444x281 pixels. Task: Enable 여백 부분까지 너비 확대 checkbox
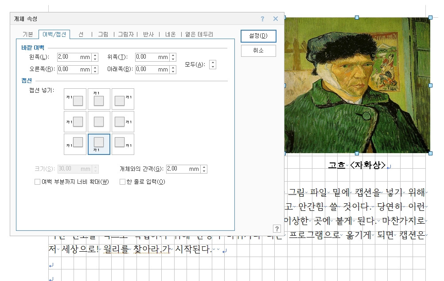(37, 182)
